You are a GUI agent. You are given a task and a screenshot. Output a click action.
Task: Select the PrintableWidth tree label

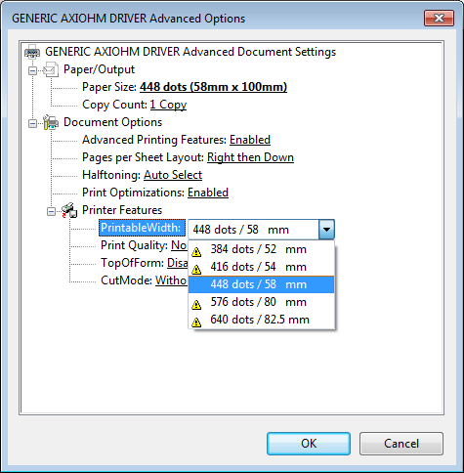142,228
